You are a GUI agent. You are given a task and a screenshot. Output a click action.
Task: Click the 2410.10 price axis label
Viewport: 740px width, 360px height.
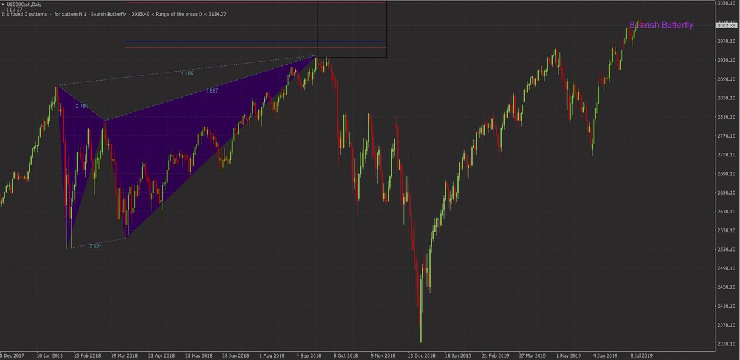click(726, 307)
